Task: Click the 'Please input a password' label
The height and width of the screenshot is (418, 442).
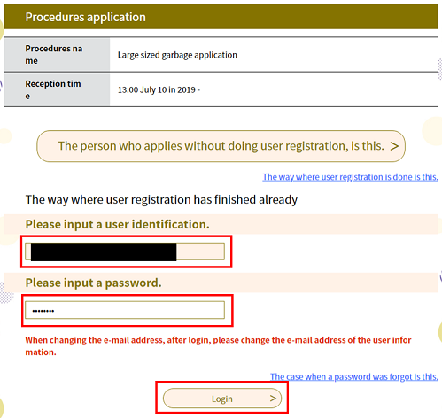Action: point(93,283)
